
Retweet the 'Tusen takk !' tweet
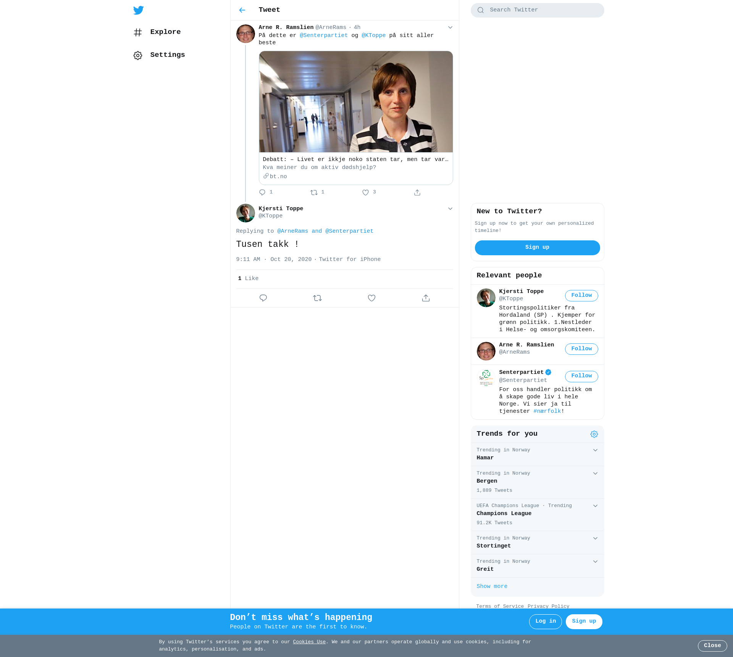click(x=317, y=298)
